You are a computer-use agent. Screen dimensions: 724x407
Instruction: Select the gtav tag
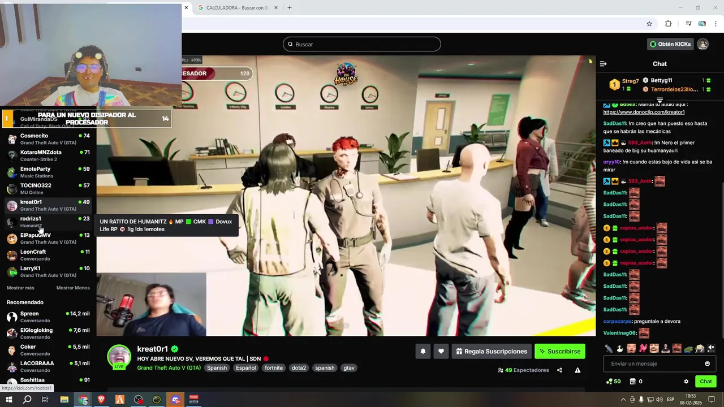tap(349, 368)
